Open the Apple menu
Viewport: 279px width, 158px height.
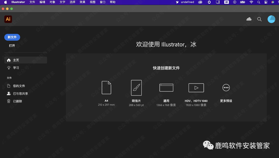pyautogui.click(x=5, y=2)
